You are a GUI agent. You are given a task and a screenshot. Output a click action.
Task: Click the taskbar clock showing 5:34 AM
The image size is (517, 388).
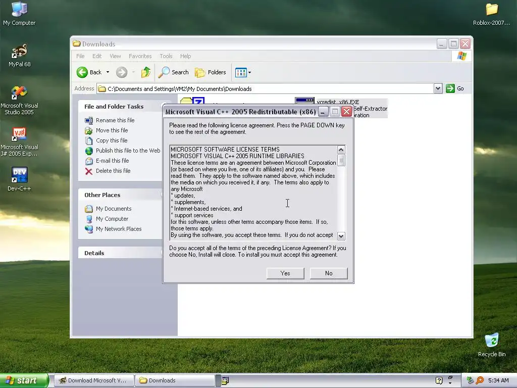498,380
